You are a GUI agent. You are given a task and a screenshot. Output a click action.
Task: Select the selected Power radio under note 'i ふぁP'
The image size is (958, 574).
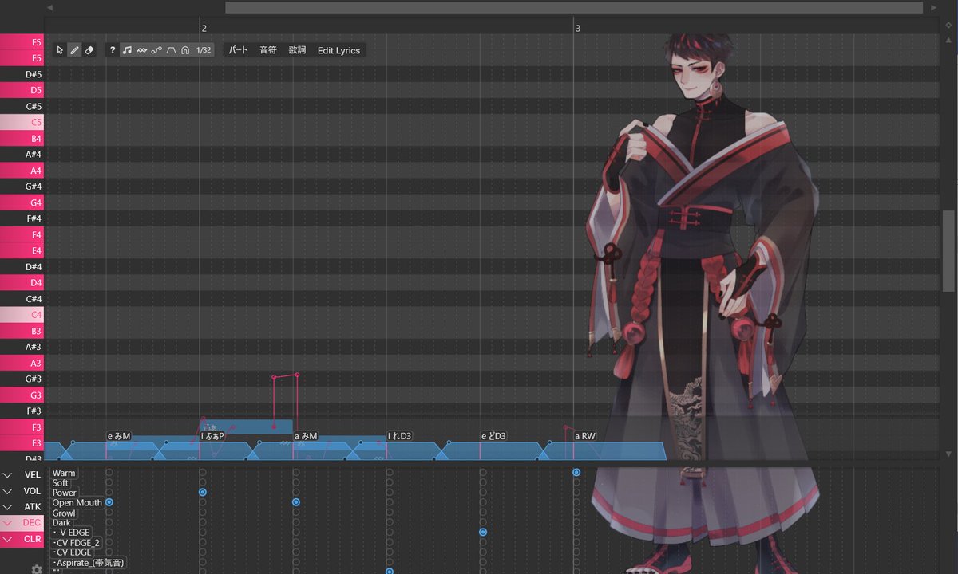click(203, 493)
